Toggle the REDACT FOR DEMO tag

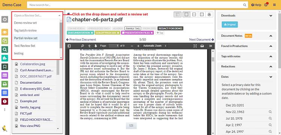coord(170,28)
